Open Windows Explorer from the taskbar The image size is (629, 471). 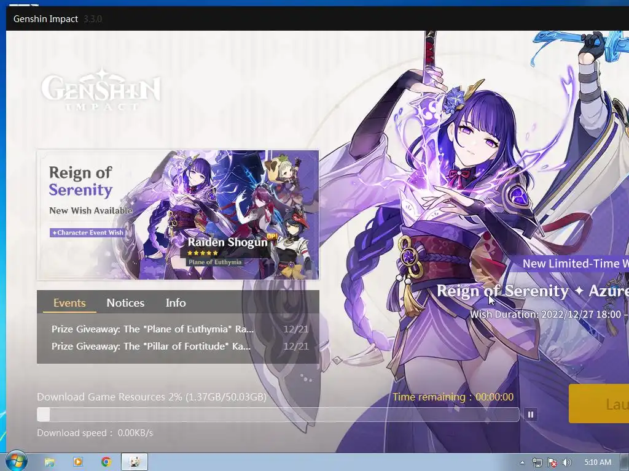coord(49,462)
